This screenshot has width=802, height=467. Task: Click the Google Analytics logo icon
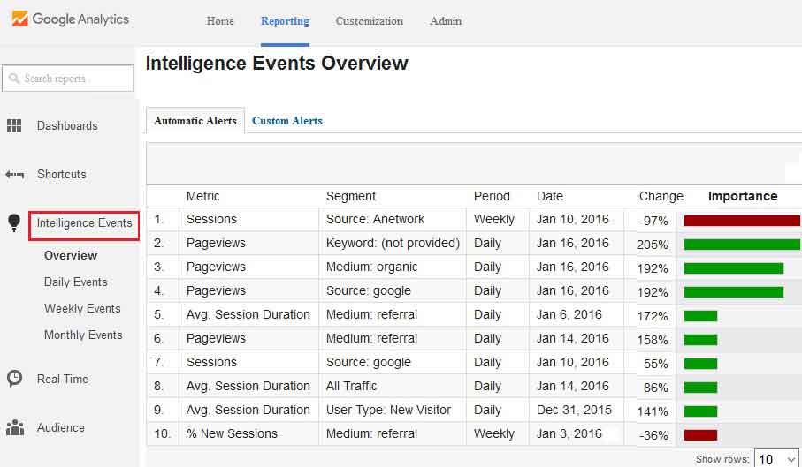(20, 19)
